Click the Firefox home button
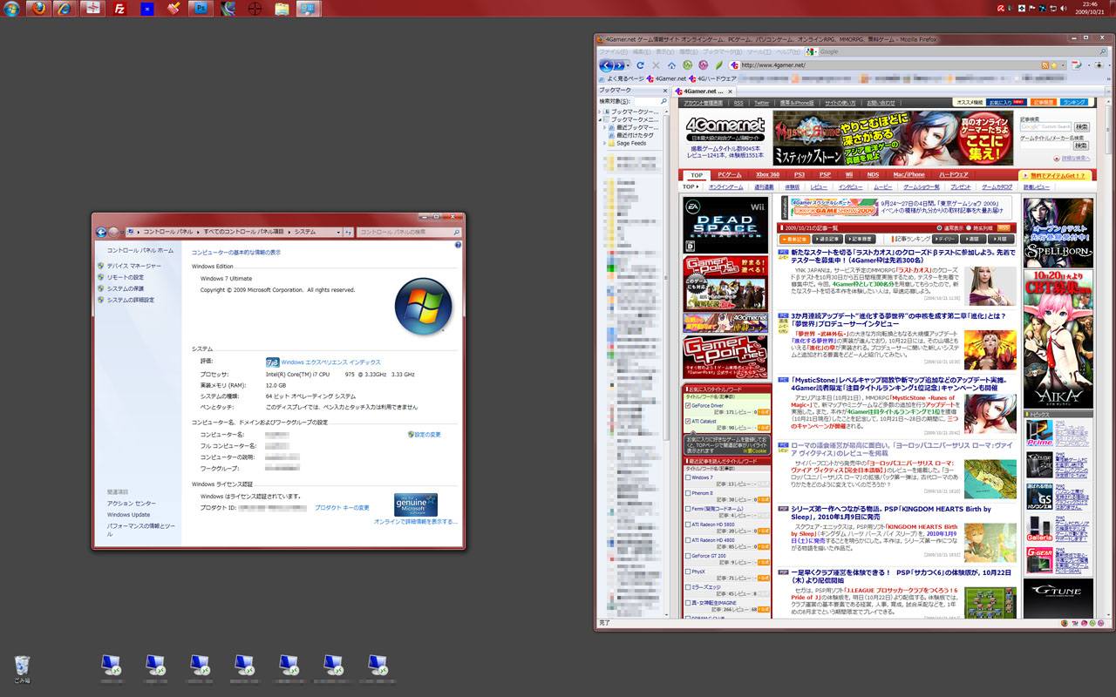1116x697 pixels. (x=671, y=65)
